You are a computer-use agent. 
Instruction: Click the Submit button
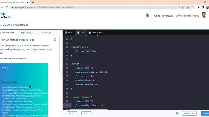click(205, 113)
